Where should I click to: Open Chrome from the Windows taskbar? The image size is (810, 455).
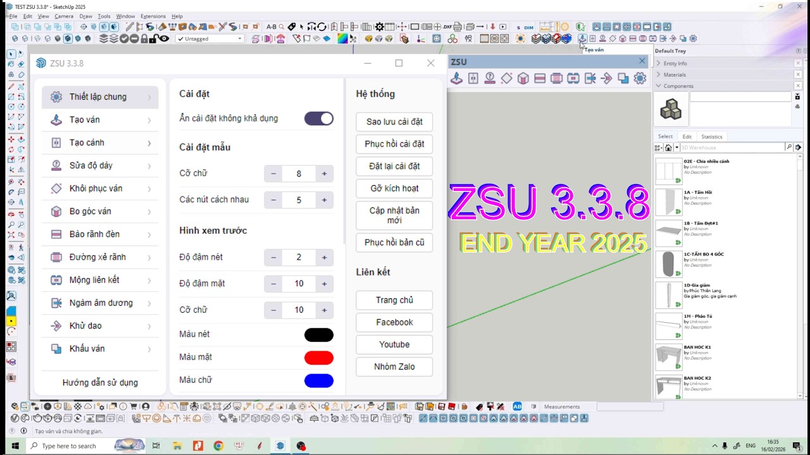click(x=218, y=446)
